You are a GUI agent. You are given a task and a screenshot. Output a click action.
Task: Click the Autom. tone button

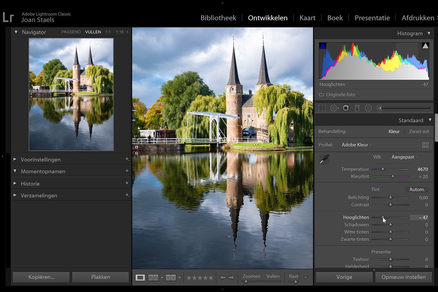click(x=417, y=190)
